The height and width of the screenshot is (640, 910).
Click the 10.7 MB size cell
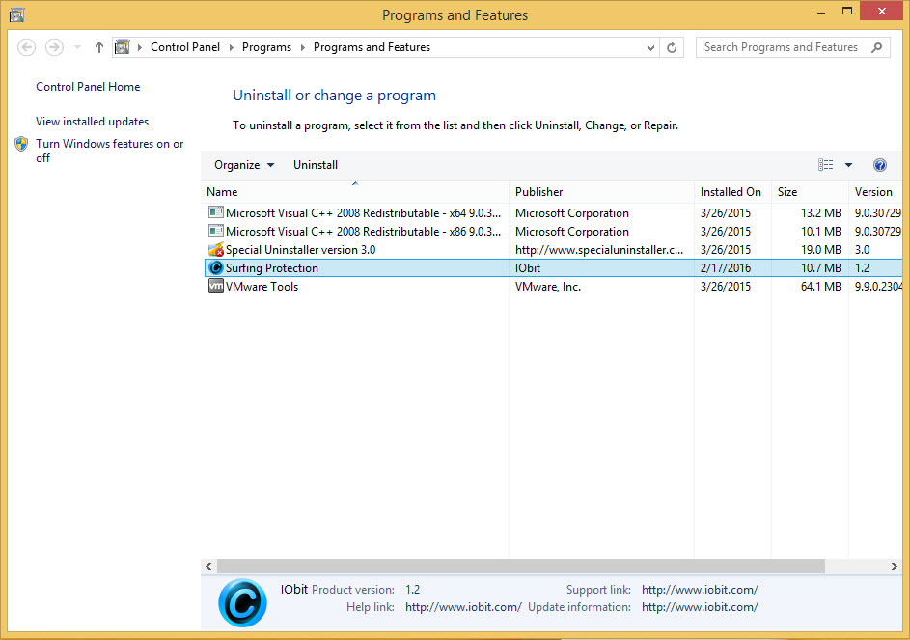pyautogui.click(x=820, y=267)
